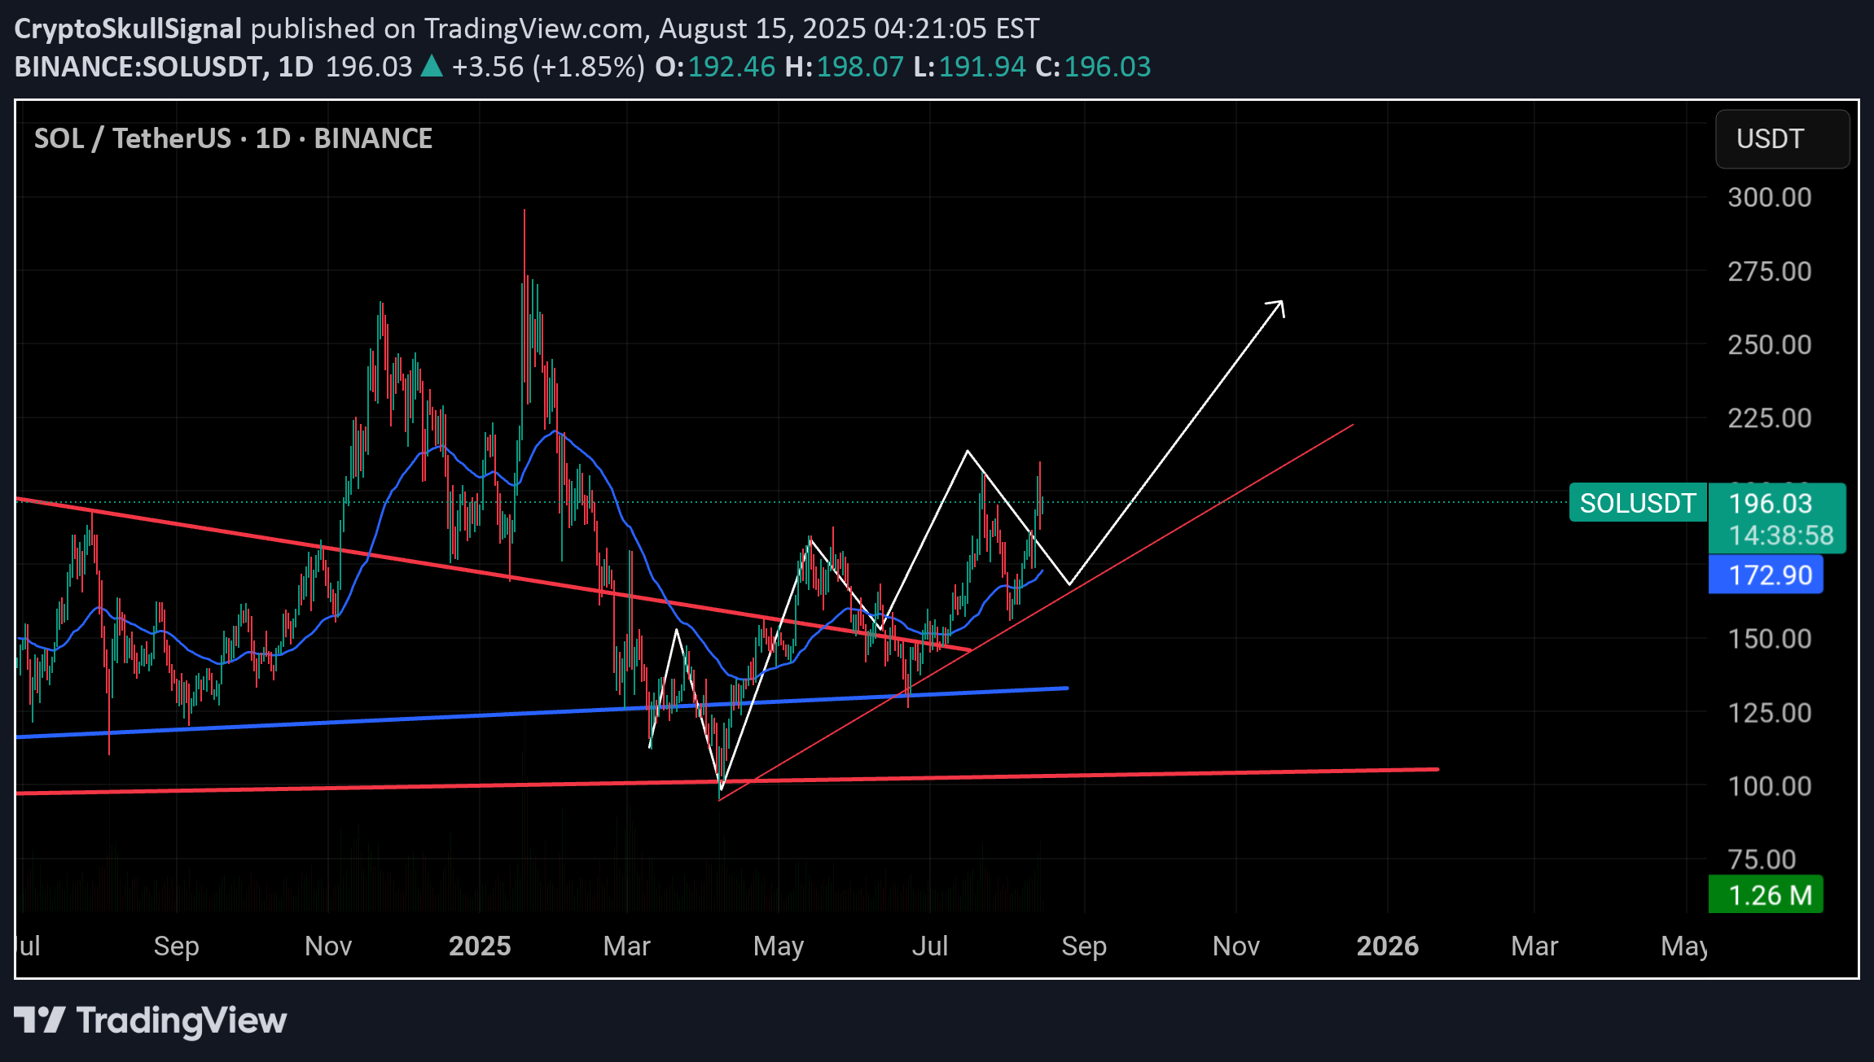Click the SOLUSDT price label tag
1874x1062 pixels.
[x=1638, y=503]
